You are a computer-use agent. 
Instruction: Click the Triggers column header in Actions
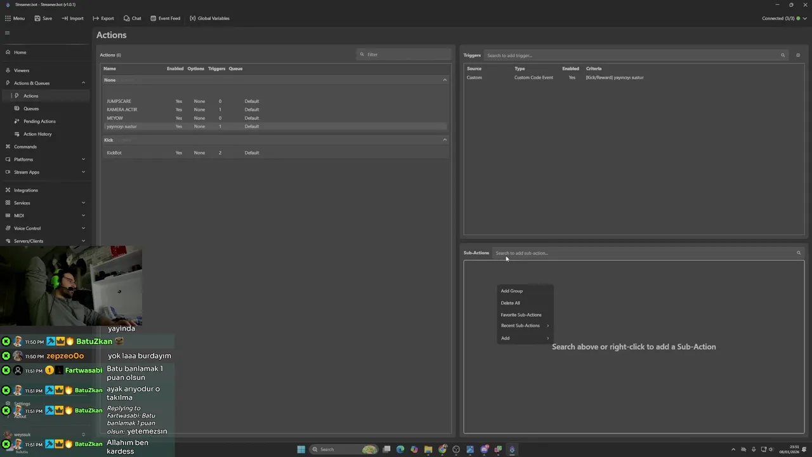tap(217, 69)
